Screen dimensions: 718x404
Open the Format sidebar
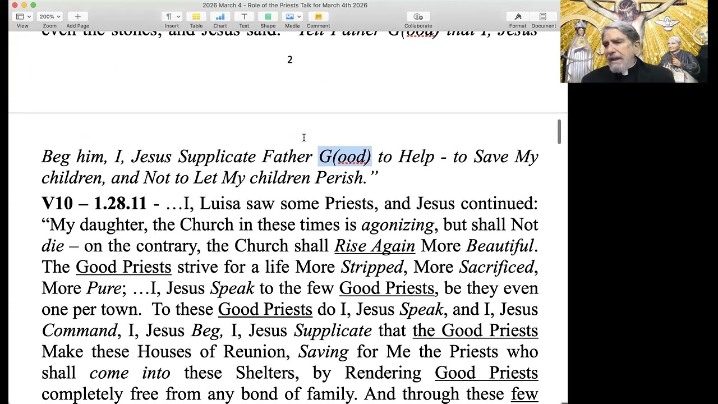pos(518,20)
